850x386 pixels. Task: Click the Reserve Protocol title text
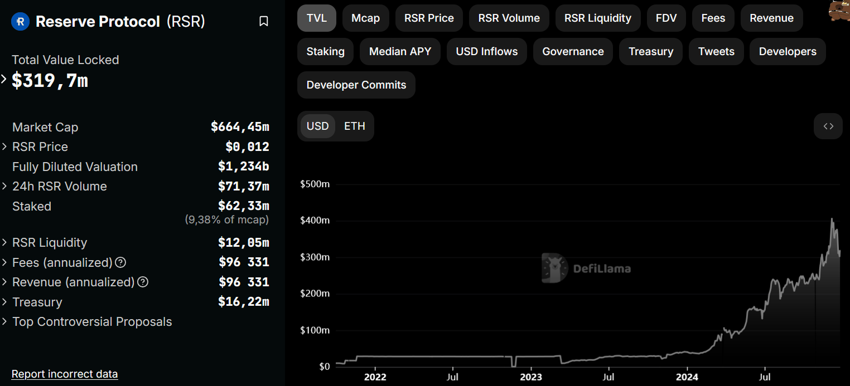click(x=98, y=22)
